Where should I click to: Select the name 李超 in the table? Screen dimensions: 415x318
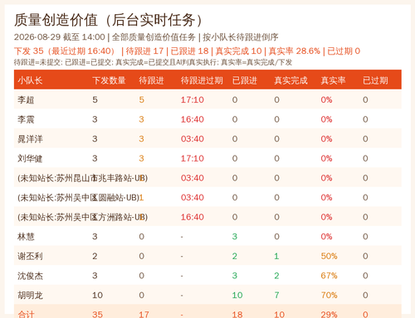[x=26, y=99]
